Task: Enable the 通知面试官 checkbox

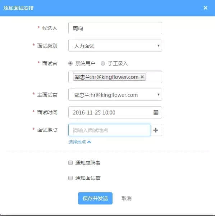Action: 70,178
